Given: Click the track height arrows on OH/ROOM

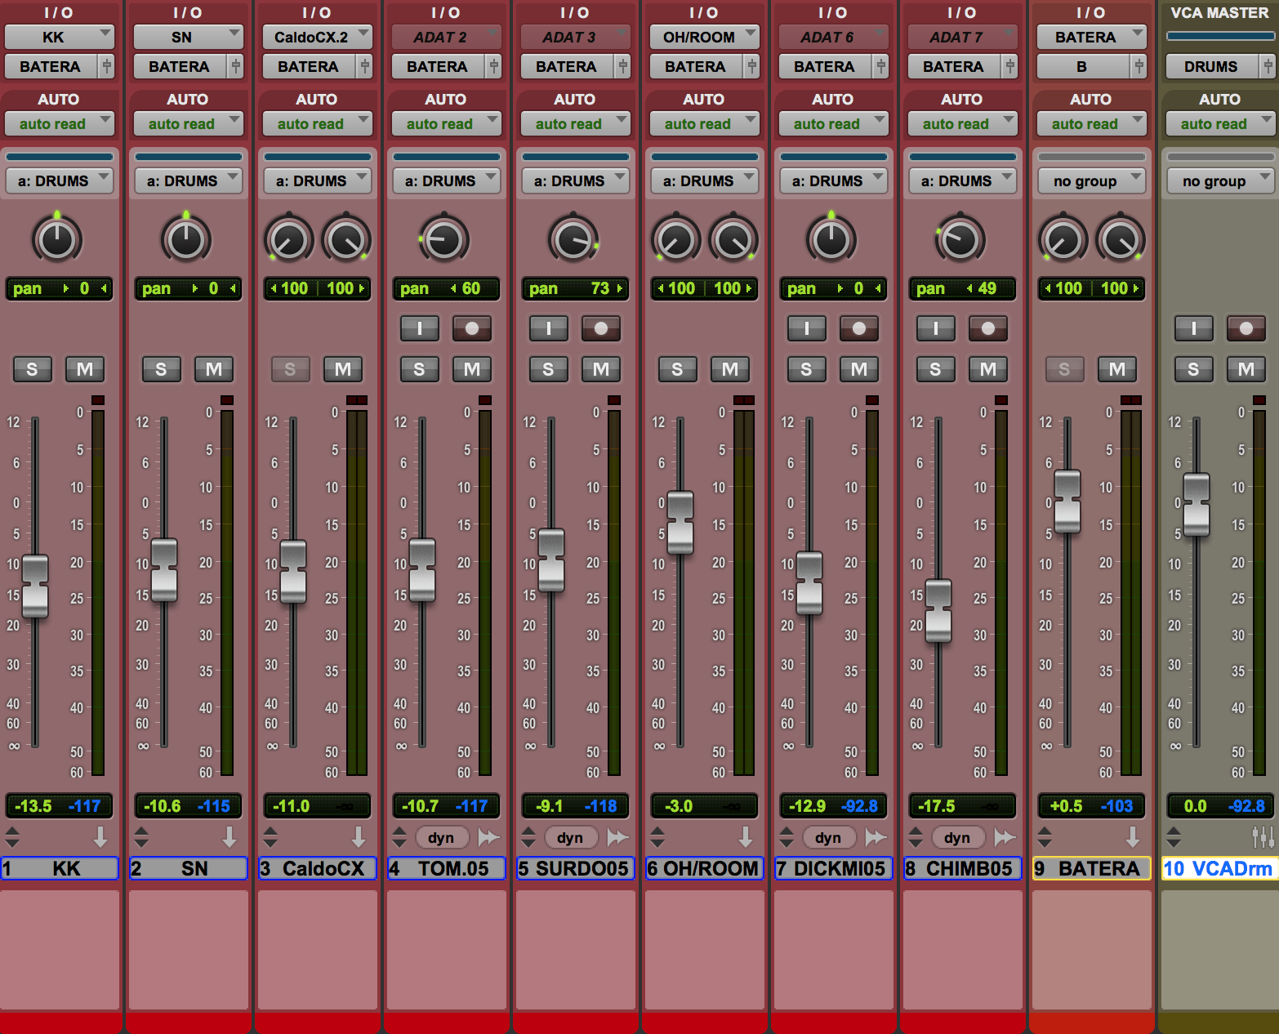Looking at the screenshot, I should 657,836.
